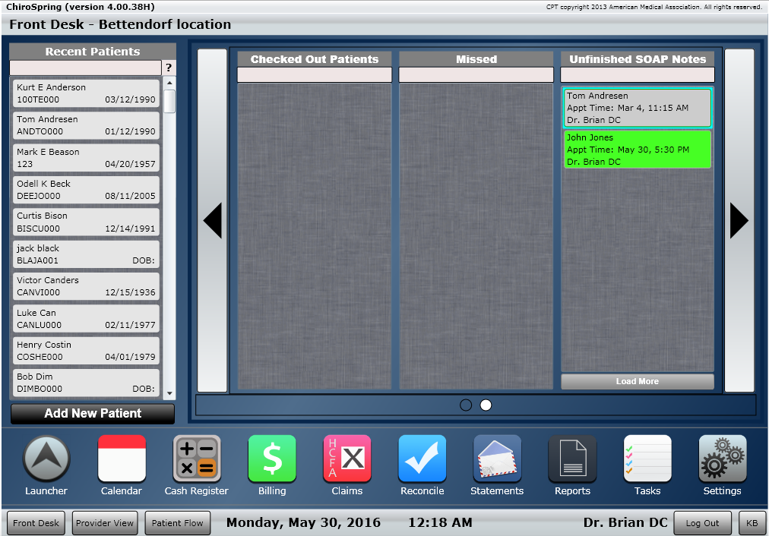Screen dimensions: 769x536
Task: Open the Settings gears icon
Action: point(722,459)
